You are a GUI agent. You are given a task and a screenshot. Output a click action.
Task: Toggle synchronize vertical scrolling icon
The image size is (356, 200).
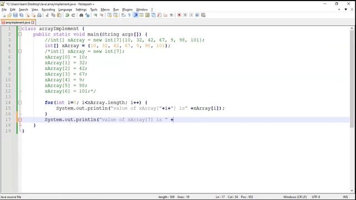[x=110, y=15]
